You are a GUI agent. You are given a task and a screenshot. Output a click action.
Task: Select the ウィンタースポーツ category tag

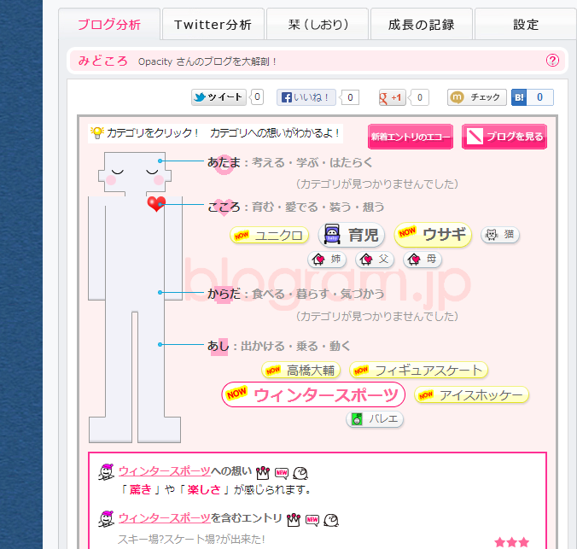[313, 394]
